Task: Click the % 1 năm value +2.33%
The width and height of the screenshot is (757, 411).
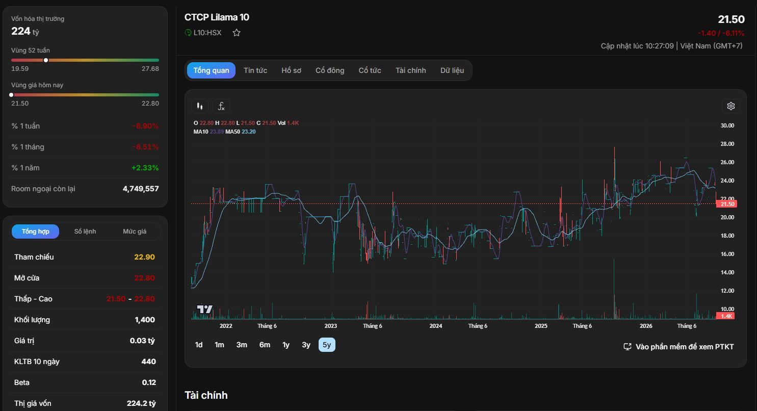Action: (x=145, y=168)
